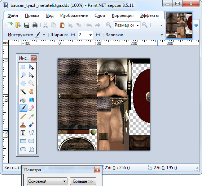Create a new image file
Viewport: 202px width, 186px height.
click(10, 25)
